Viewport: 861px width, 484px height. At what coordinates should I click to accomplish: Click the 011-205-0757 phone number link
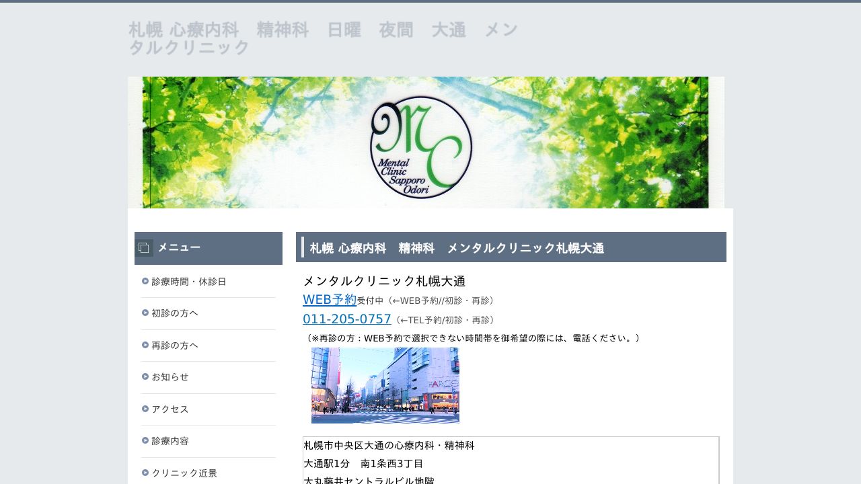click(347, 319)
